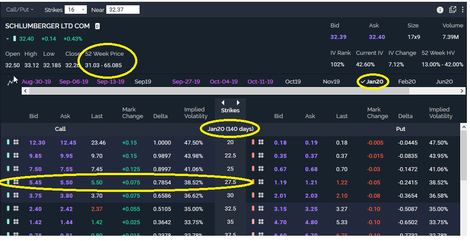
Task: Click the D badge beside SCHLUMBERGER LTD COM
Action: click(x=97, y=27)
